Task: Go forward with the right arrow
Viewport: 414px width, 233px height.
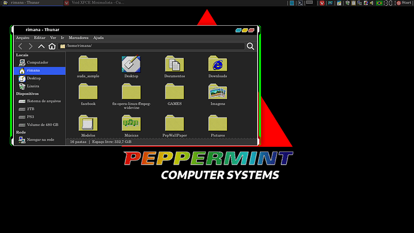Action: tap(31, 46)
